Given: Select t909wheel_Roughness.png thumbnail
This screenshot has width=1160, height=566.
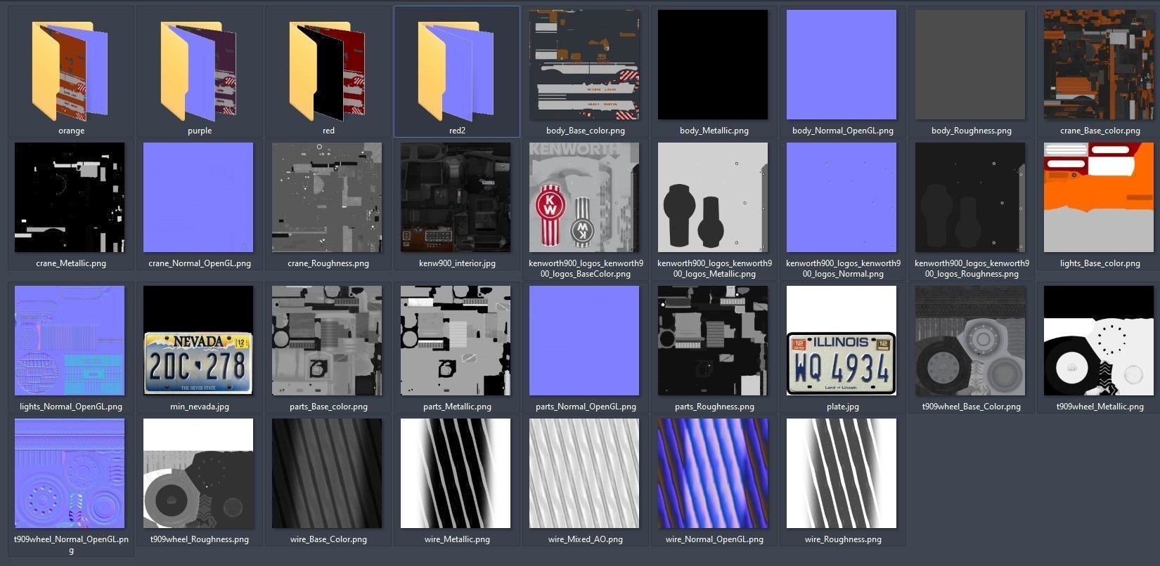Looking at the screenshot, I should tap(198, 473).
